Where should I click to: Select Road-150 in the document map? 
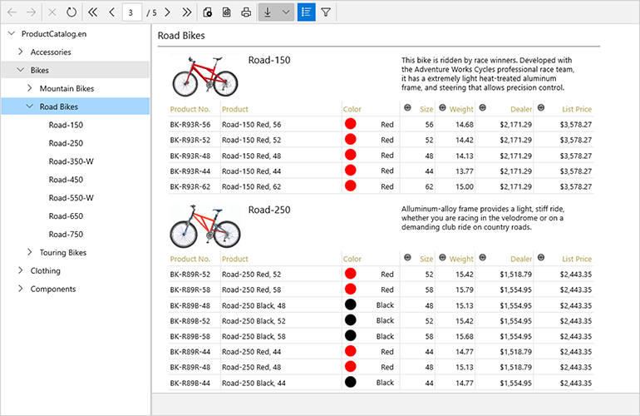point(66,125)
